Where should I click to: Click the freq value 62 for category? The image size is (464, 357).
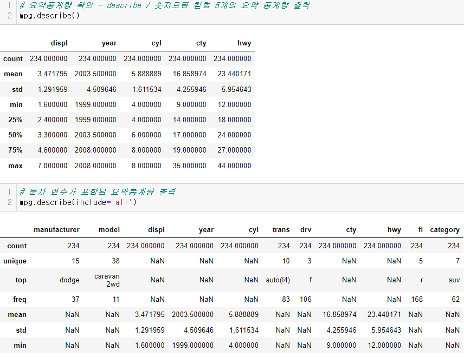click(x=456, y=300)
